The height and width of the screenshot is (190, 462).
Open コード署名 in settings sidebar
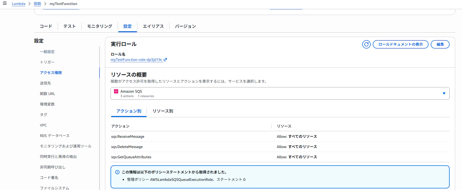49,178
